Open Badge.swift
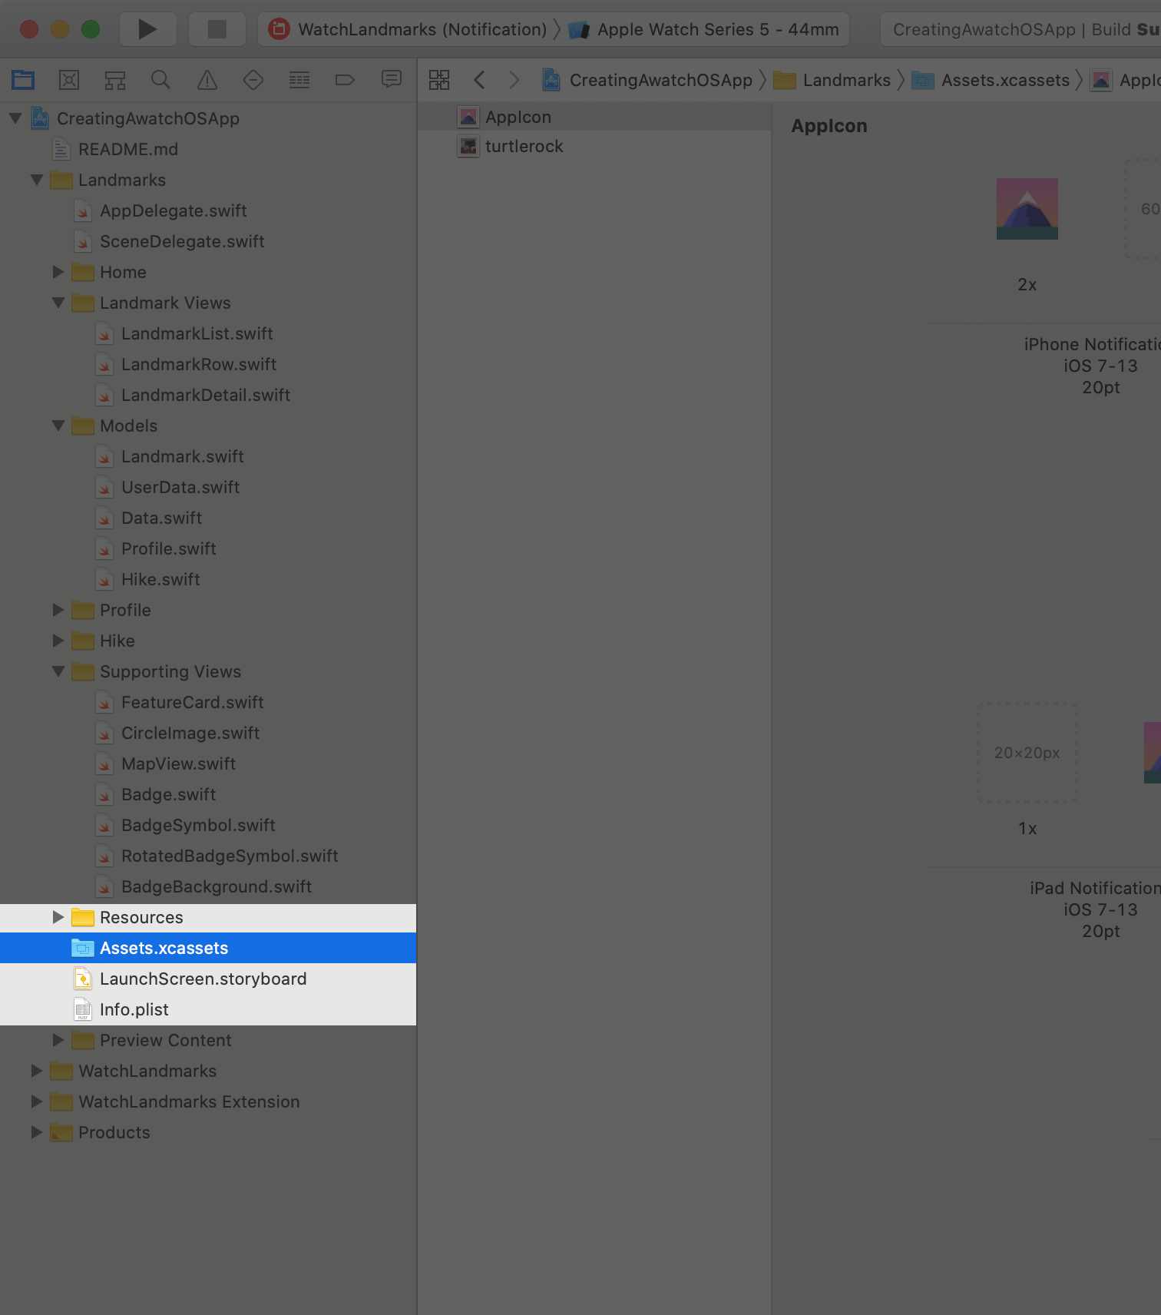Viewport: 1161px width, 1315px height. click(x=208, y=794)
